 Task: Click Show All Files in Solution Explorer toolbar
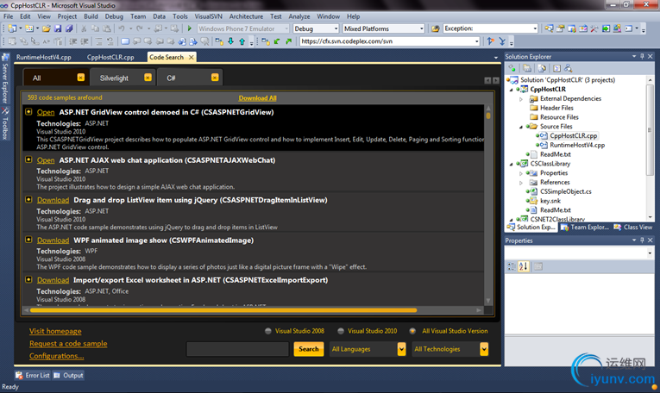527,68
